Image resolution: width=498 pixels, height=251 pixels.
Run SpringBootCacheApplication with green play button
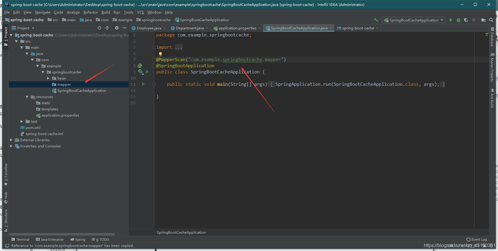tap(451, 20)
